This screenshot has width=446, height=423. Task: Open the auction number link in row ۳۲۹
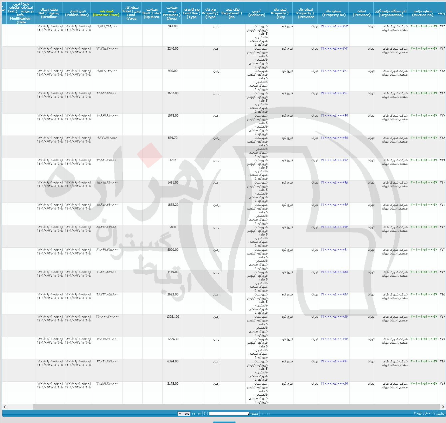pos(424,384)
